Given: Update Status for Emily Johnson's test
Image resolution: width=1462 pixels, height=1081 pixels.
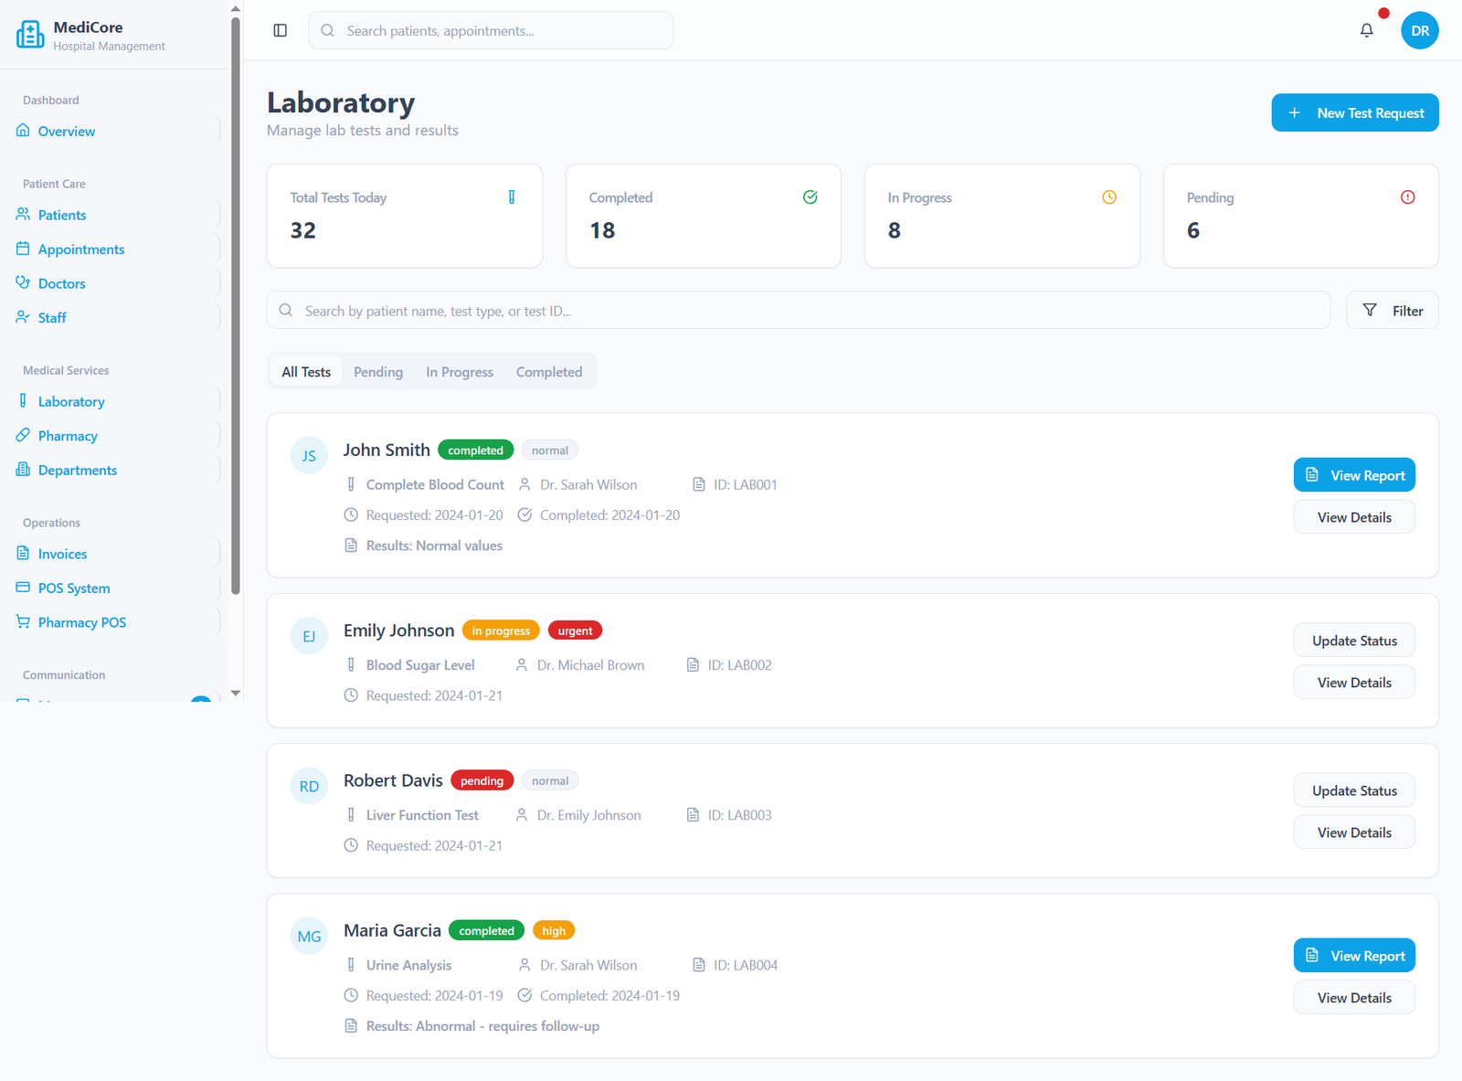Looking at the screenshot, I should pos(1353,641).
